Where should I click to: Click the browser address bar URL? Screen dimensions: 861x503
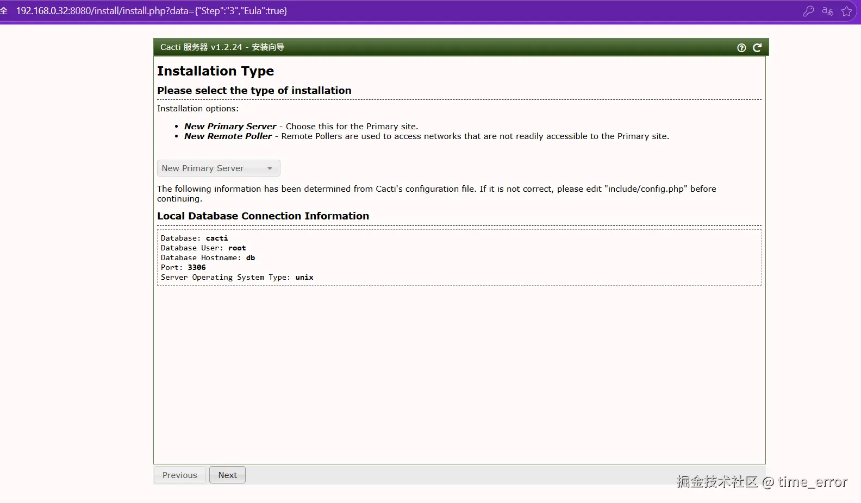coord(152,11)
